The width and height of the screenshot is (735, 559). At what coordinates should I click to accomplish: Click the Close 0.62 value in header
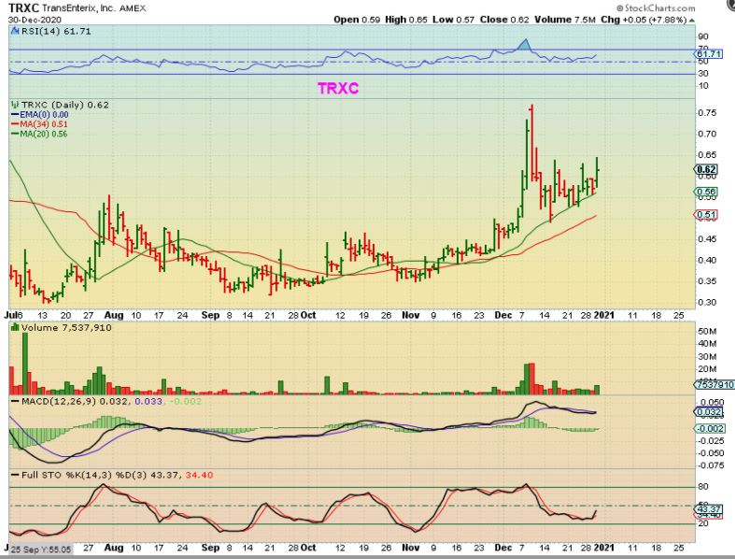tap(504, 20)
